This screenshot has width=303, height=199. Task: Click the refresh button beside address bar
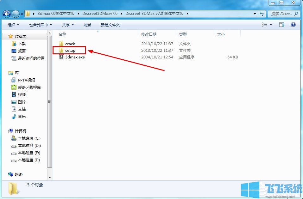coord(262,14)
